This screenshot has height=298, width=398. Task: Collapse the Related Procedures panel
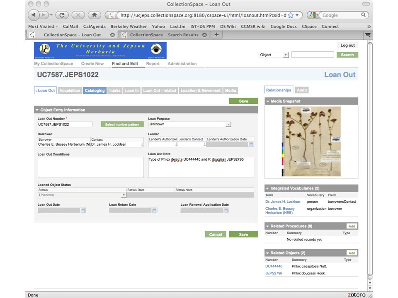click(267, 226)
